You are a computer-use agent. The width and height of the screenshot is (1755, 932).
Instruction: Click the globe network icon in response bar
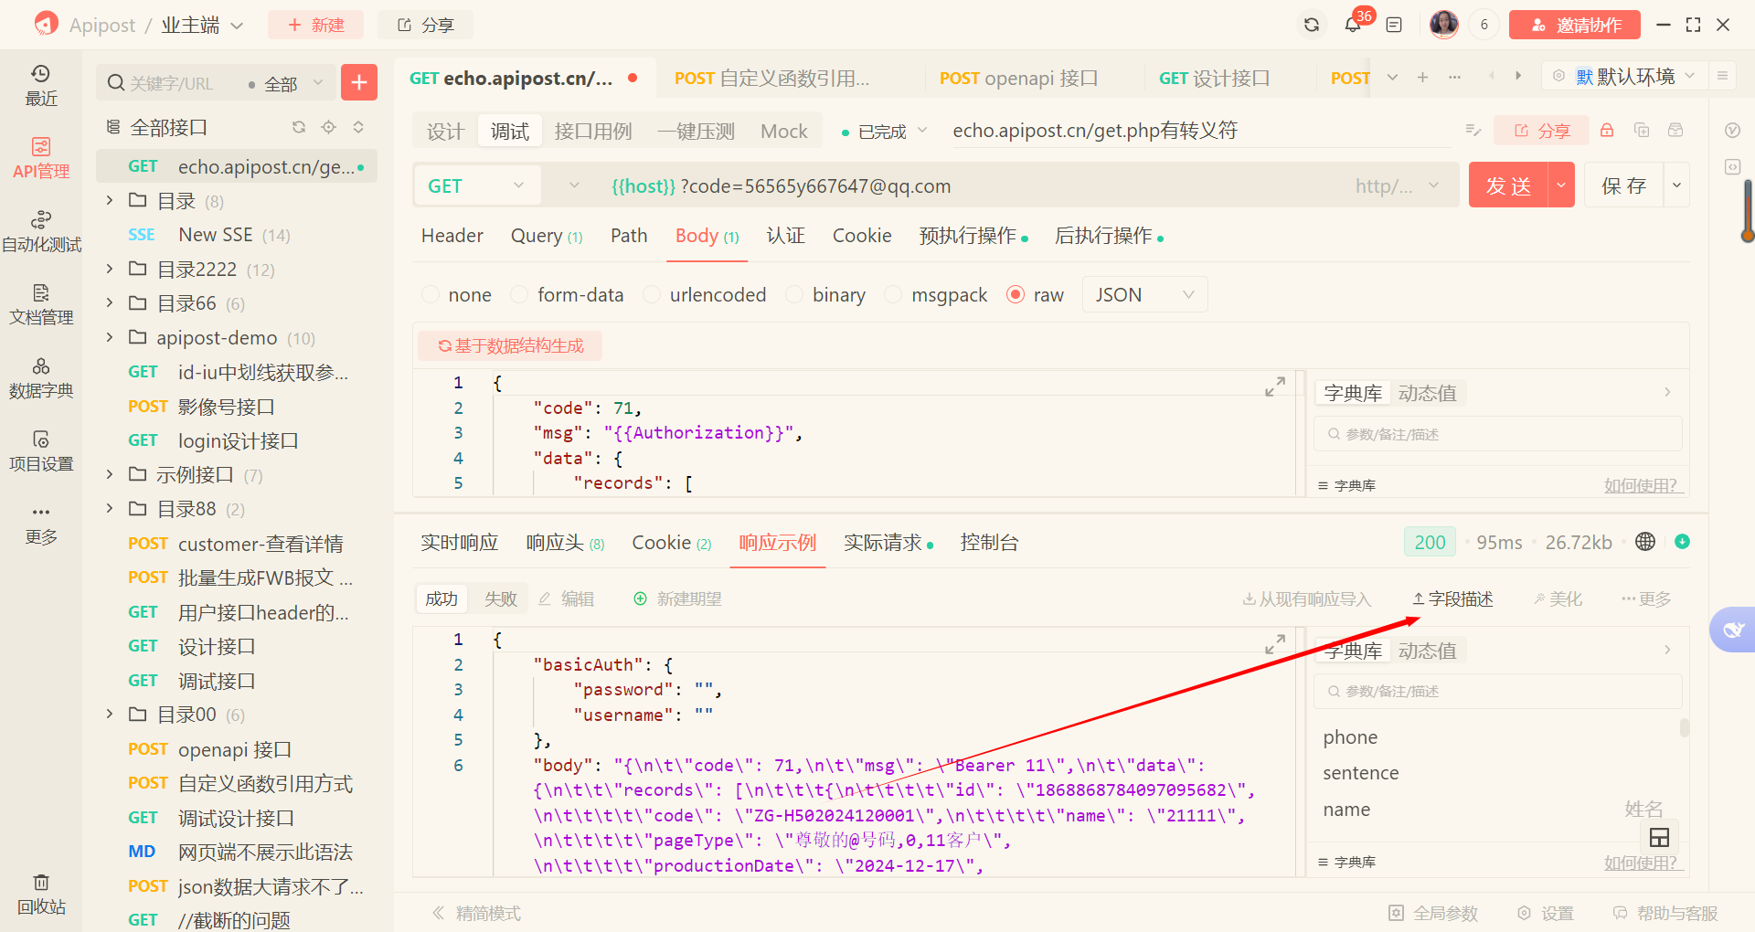[1645, 542]
